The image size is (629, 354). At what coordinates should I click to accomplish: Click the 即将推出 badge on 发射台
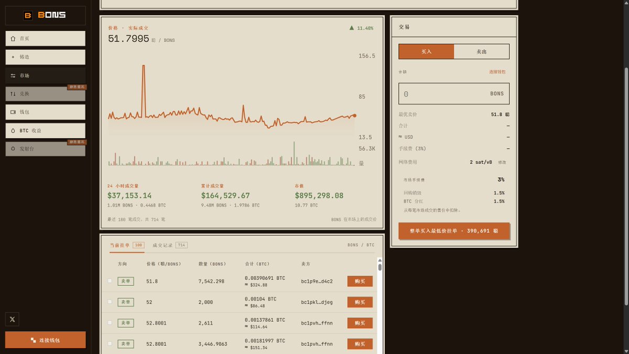77,142
